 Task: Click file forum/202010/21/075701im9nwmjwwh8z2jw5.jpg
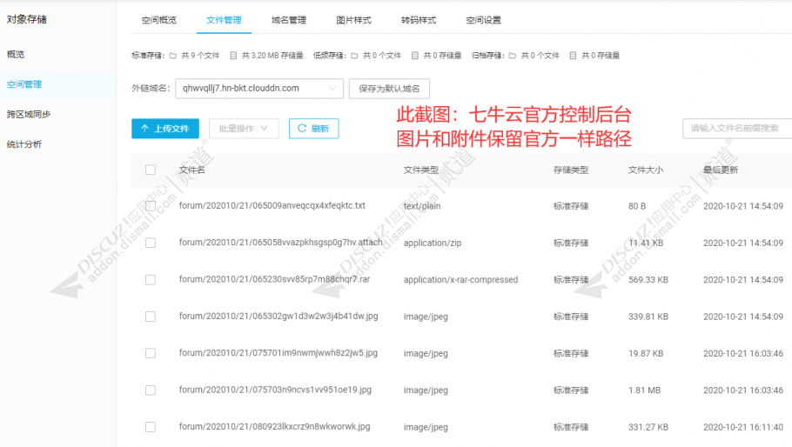pos(278,353)
